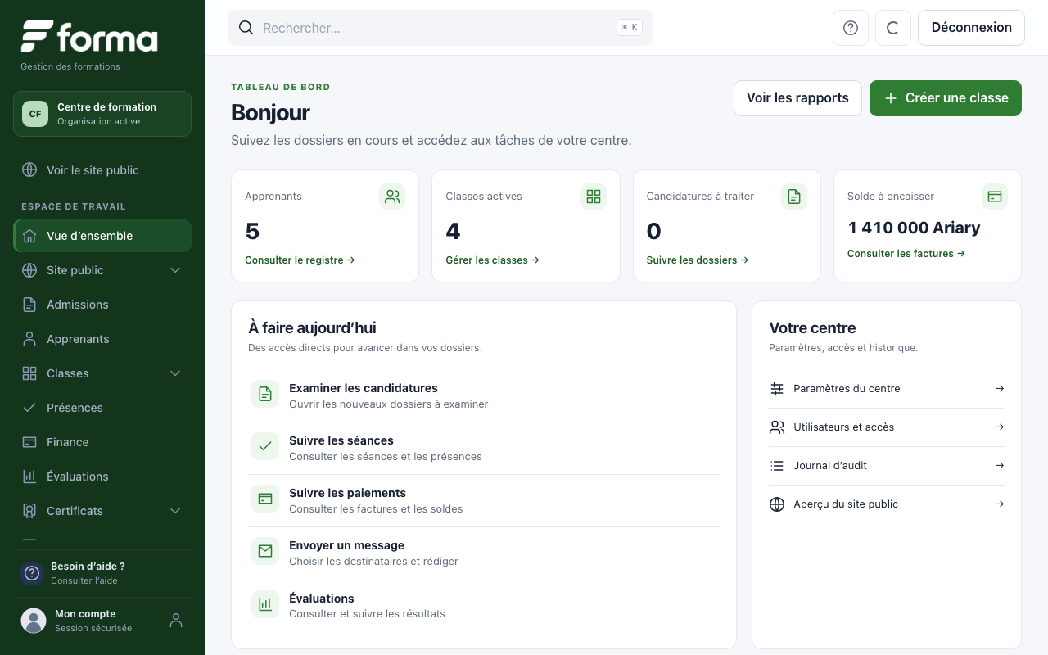Click the envelope icon beside Envoyer un message
Screen dimensions: 1048x655
(x=265, y=551)
